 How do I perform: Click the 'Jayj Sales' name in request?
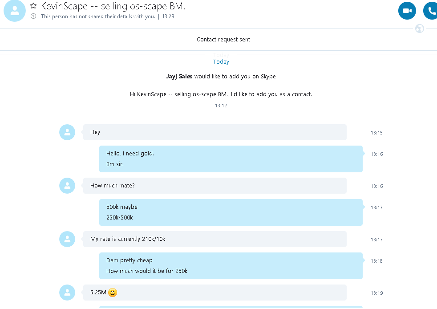179,77
